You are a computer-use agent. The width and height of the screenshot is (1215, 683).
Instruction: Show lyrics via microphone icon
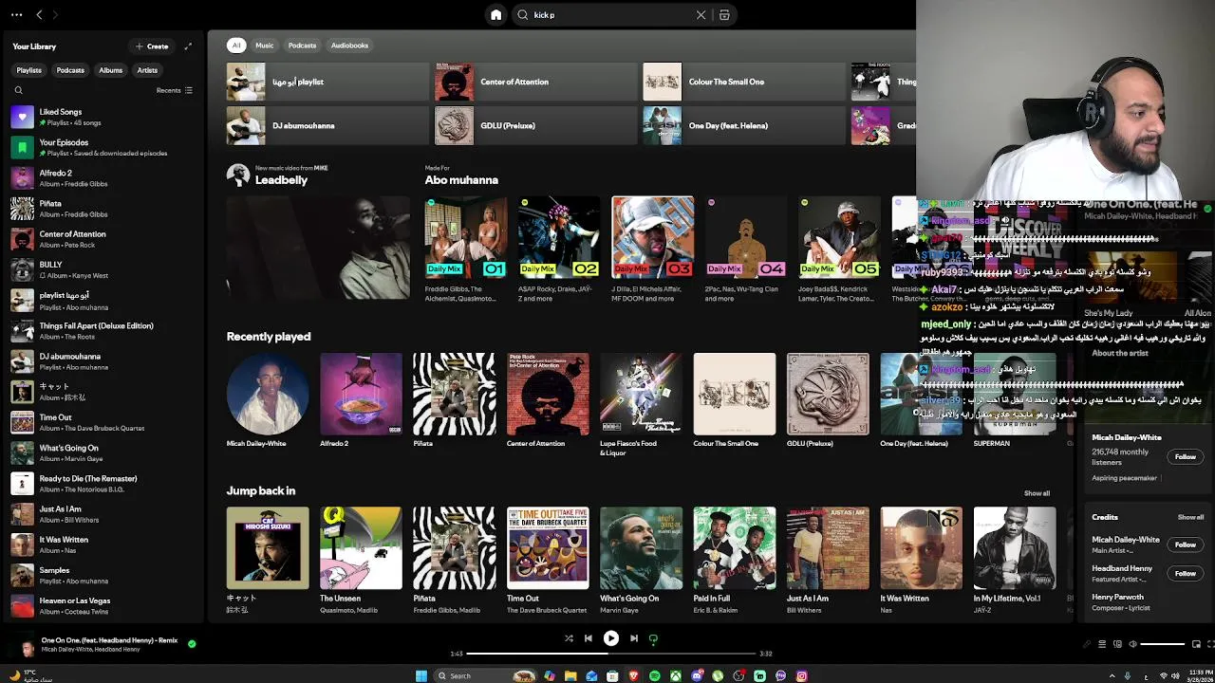[1087, 644]
